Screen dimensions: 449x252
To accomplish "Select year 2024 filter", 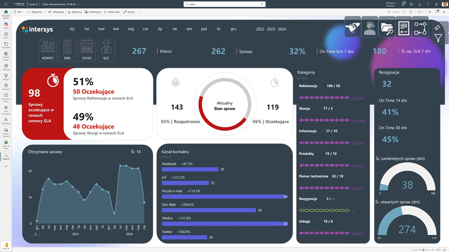I will coord(282,29).
